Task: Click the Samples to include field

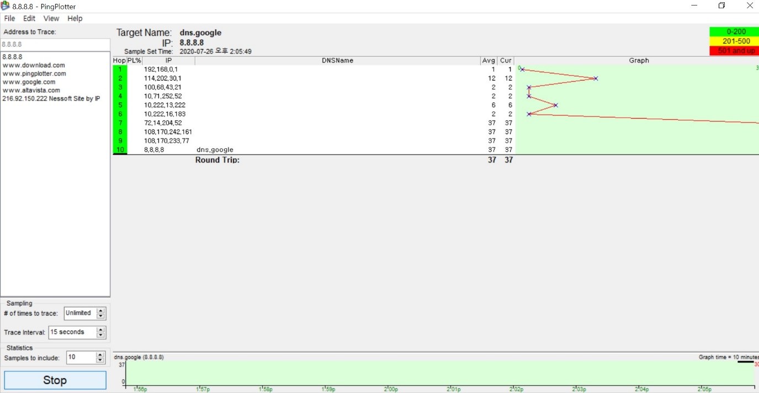Action: [81, 357]
